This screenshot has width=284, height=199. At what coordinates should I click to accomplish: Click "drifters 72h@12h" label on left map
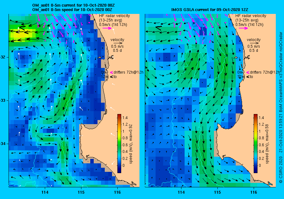(x=128, y=72)
